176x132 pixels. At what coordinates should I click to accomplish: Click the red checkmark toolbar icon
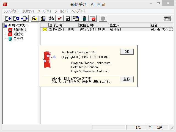pos(60,18)
